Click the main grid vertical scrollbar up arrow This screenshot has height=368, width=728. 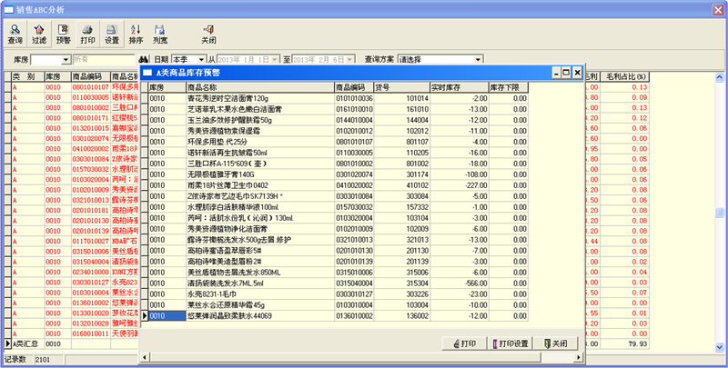tap(720, 77)
